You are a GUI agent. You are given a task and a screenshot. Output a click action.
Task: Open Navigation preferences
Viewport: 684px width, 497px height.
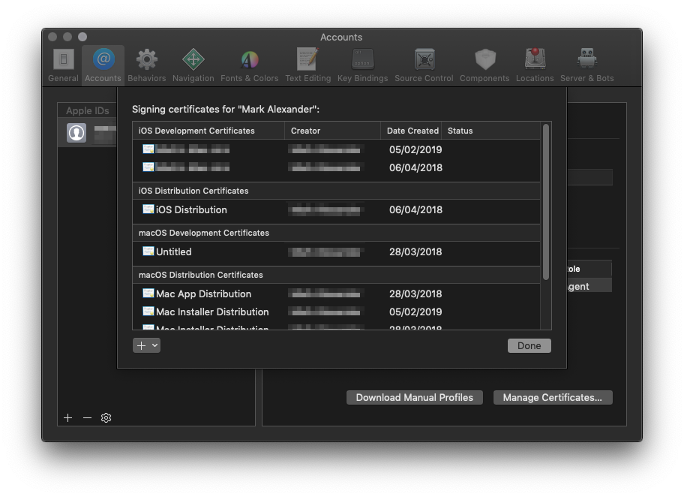tap(193, 65)
